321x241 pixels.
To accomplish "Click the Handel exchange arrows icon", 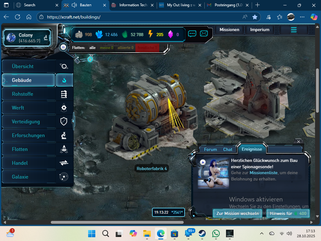I will coord(64,163).
